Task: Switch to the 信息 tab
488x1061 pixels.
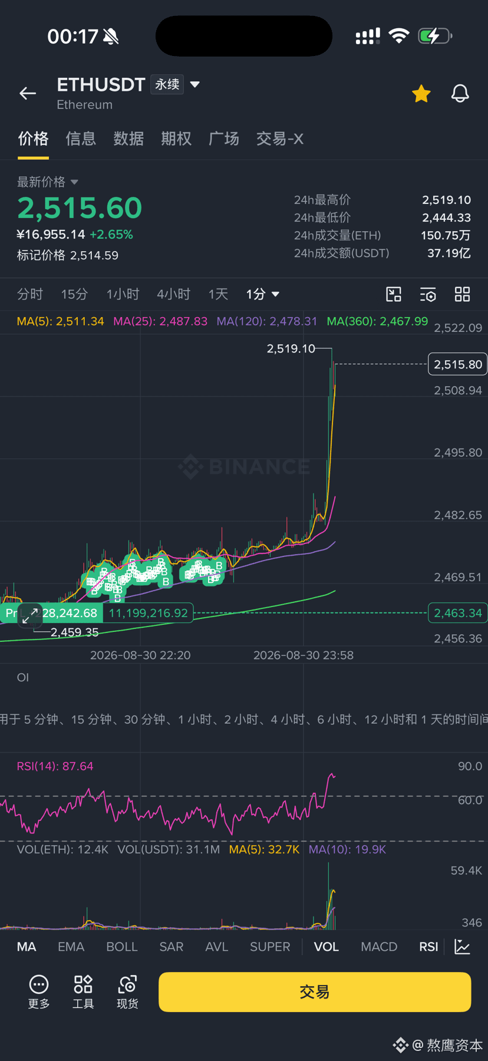Action: (81, 139)
